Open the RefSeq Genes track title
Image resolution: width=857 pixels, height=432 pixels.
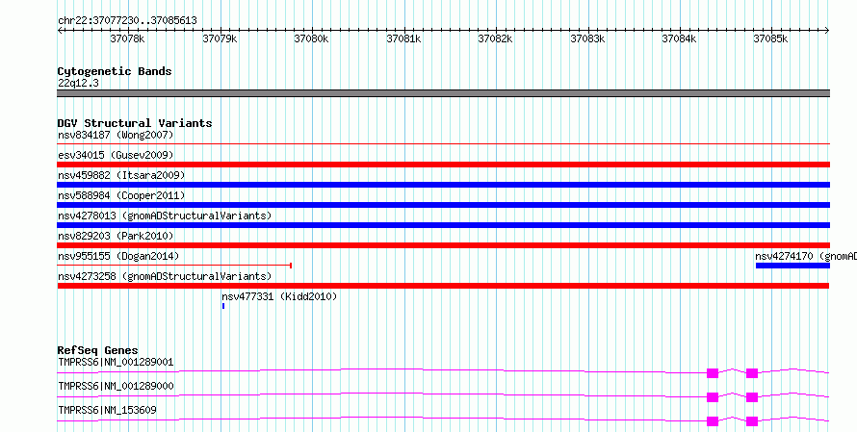coord(98,350)
